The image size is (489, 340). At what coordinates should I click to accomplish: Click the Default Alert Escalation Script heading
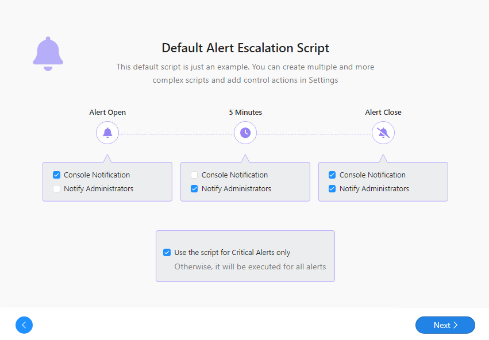pyautogui.click(x=245, y=48)
